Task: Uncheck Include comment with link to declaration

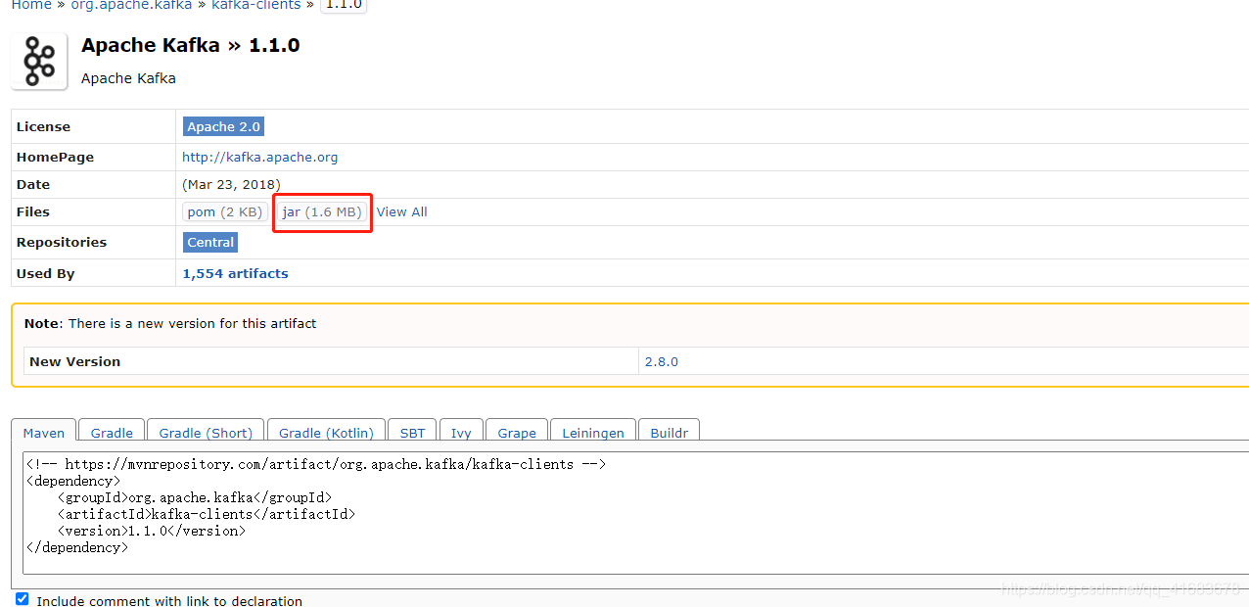Action: (23, 599)
